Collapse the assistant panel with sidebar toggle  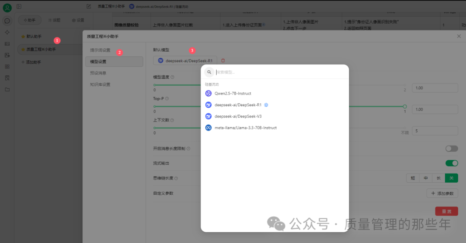tap(19, 6)
